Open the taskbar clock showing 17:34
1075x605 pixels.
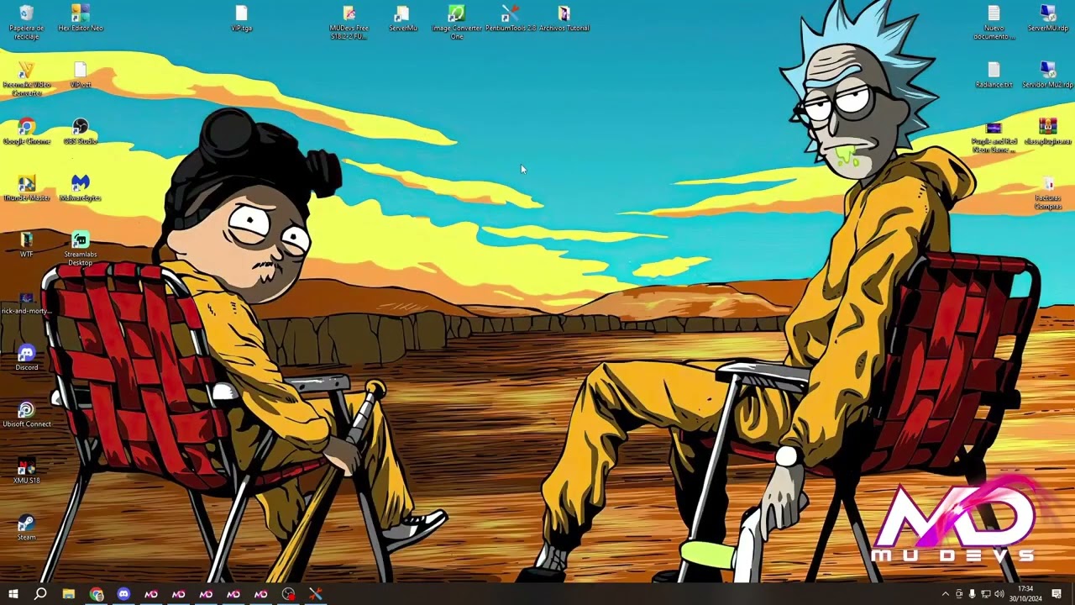point(1025,594)
